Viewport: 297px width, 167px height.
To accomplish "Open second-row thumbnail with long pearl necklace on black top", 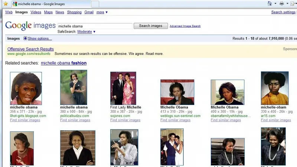I will tap(228, 152).
